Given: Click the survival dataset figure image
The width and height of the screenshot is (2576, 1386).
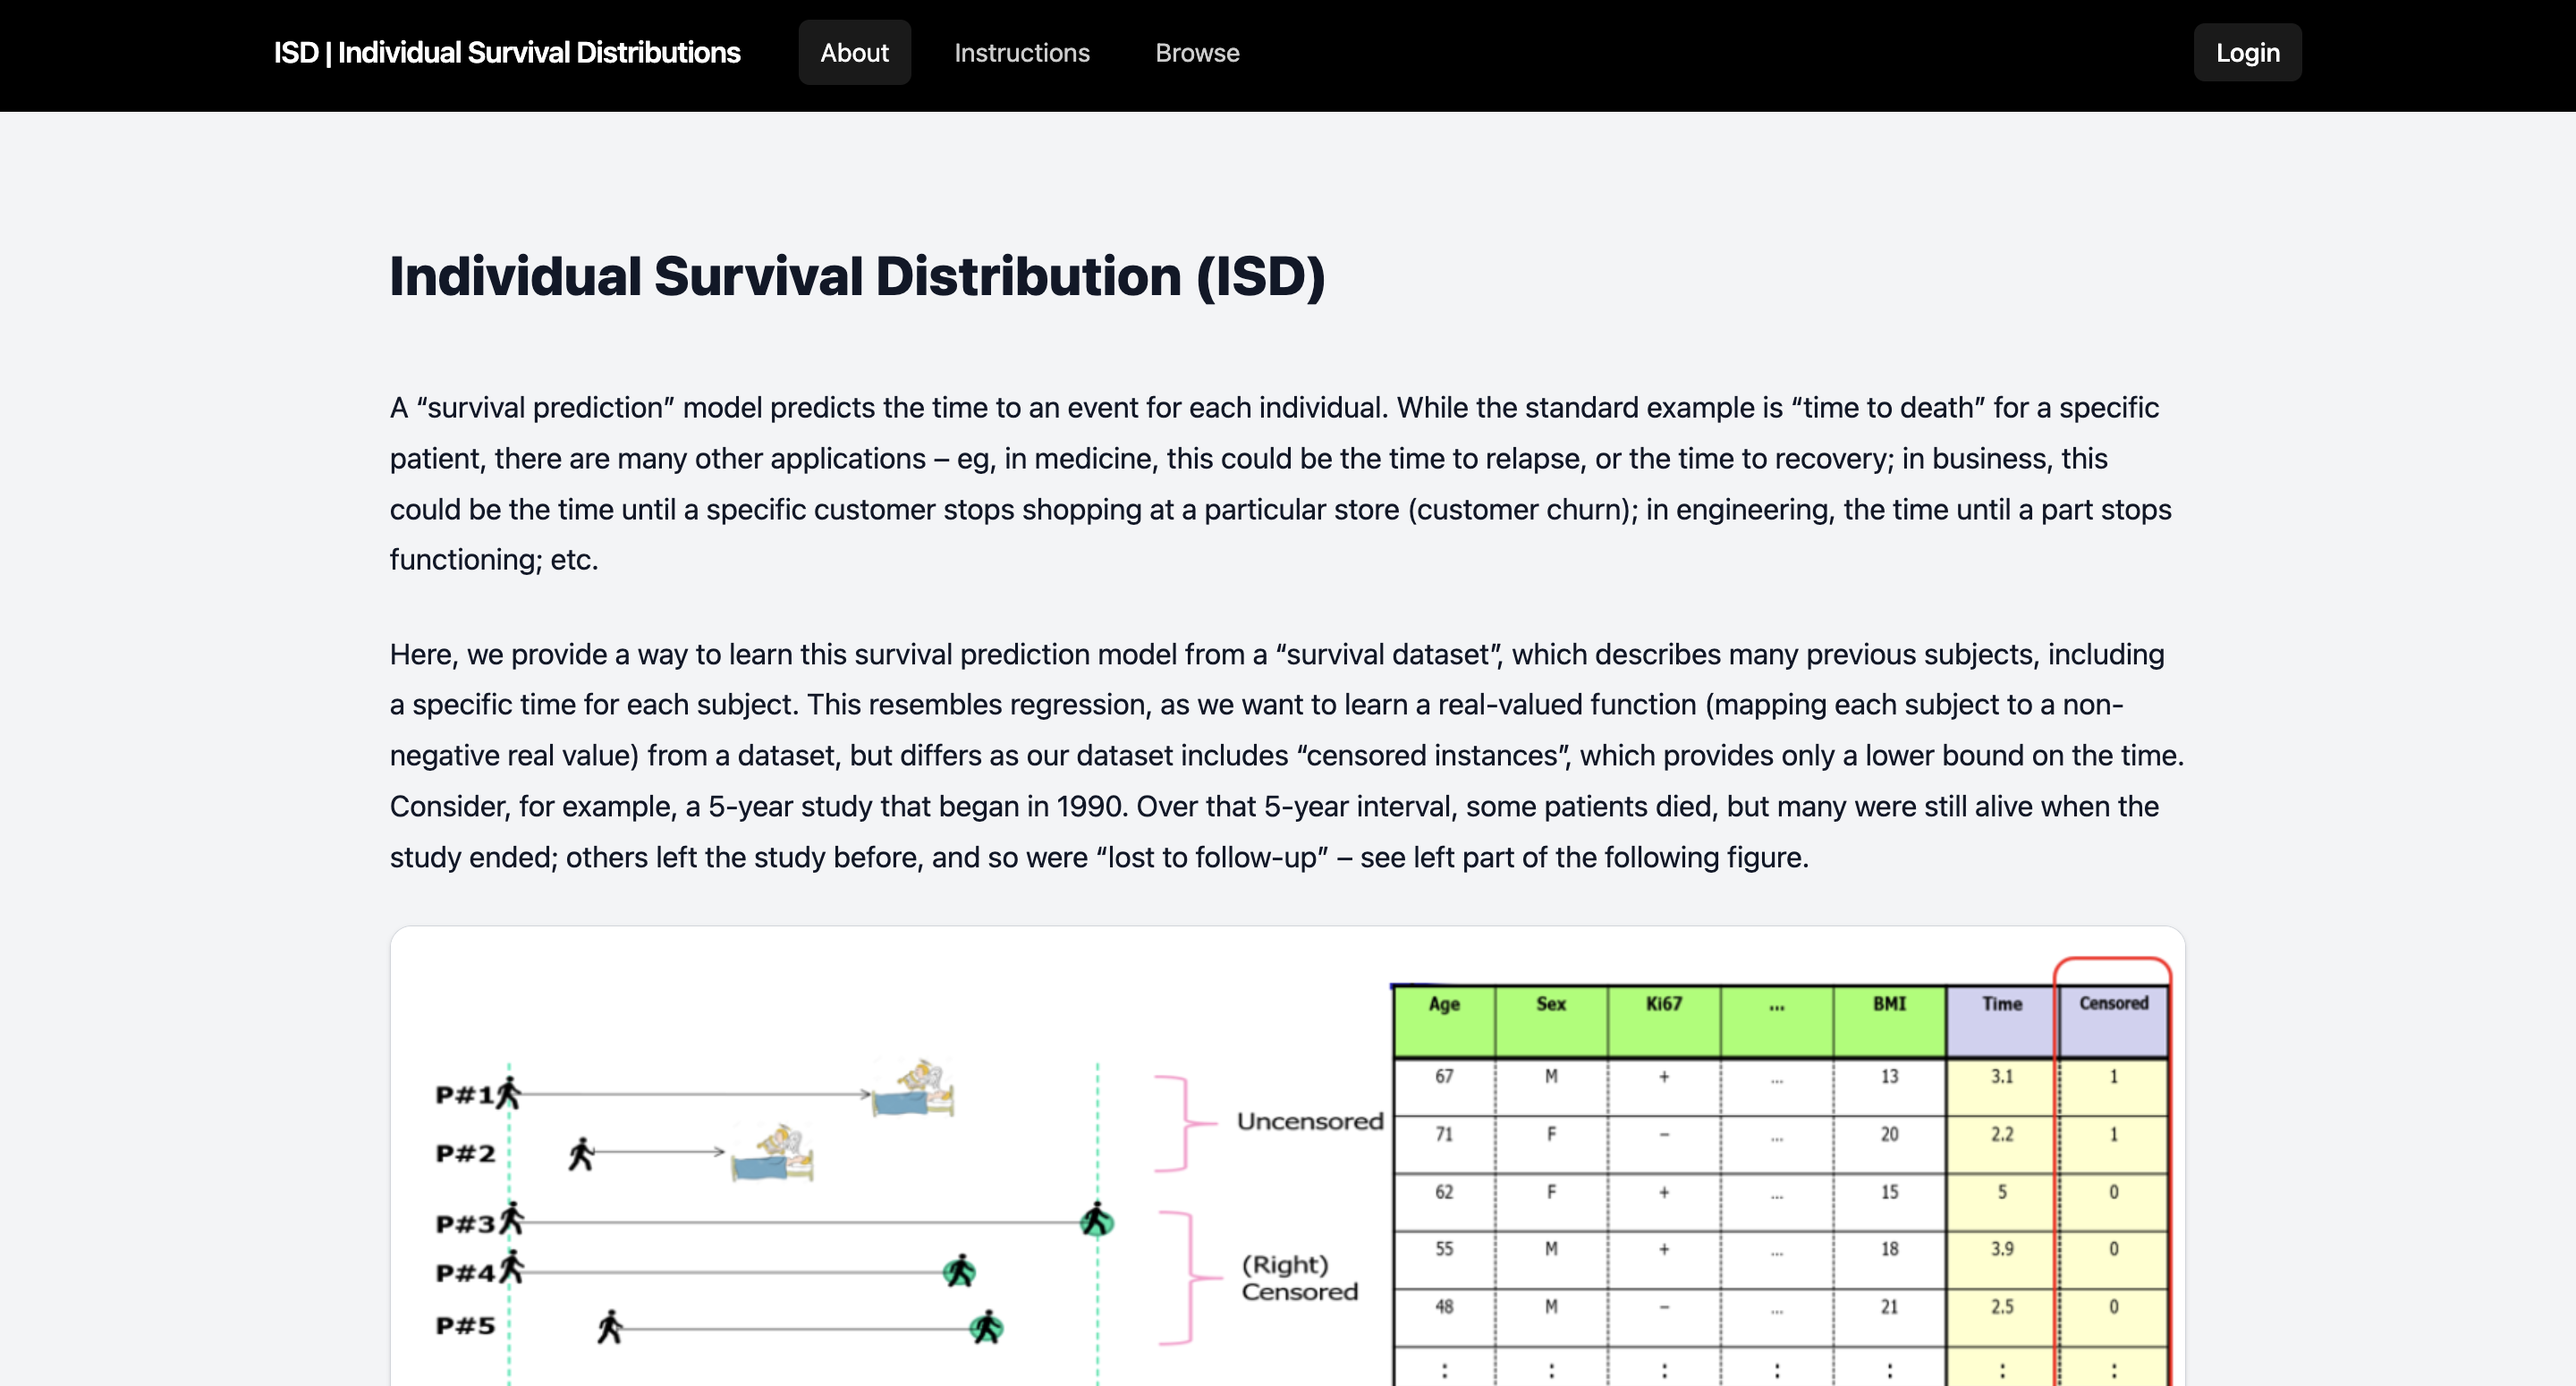Looking at the screenshot, I should click(1287, 1156).
